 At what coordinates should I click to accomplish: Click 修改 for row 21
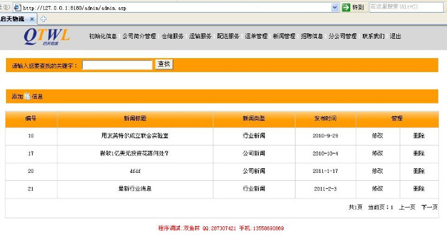point(378,188)
